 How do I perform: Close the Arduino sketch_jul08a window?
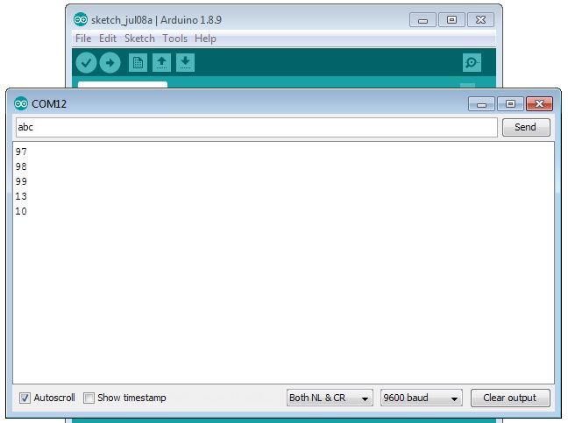coord(480,20)
